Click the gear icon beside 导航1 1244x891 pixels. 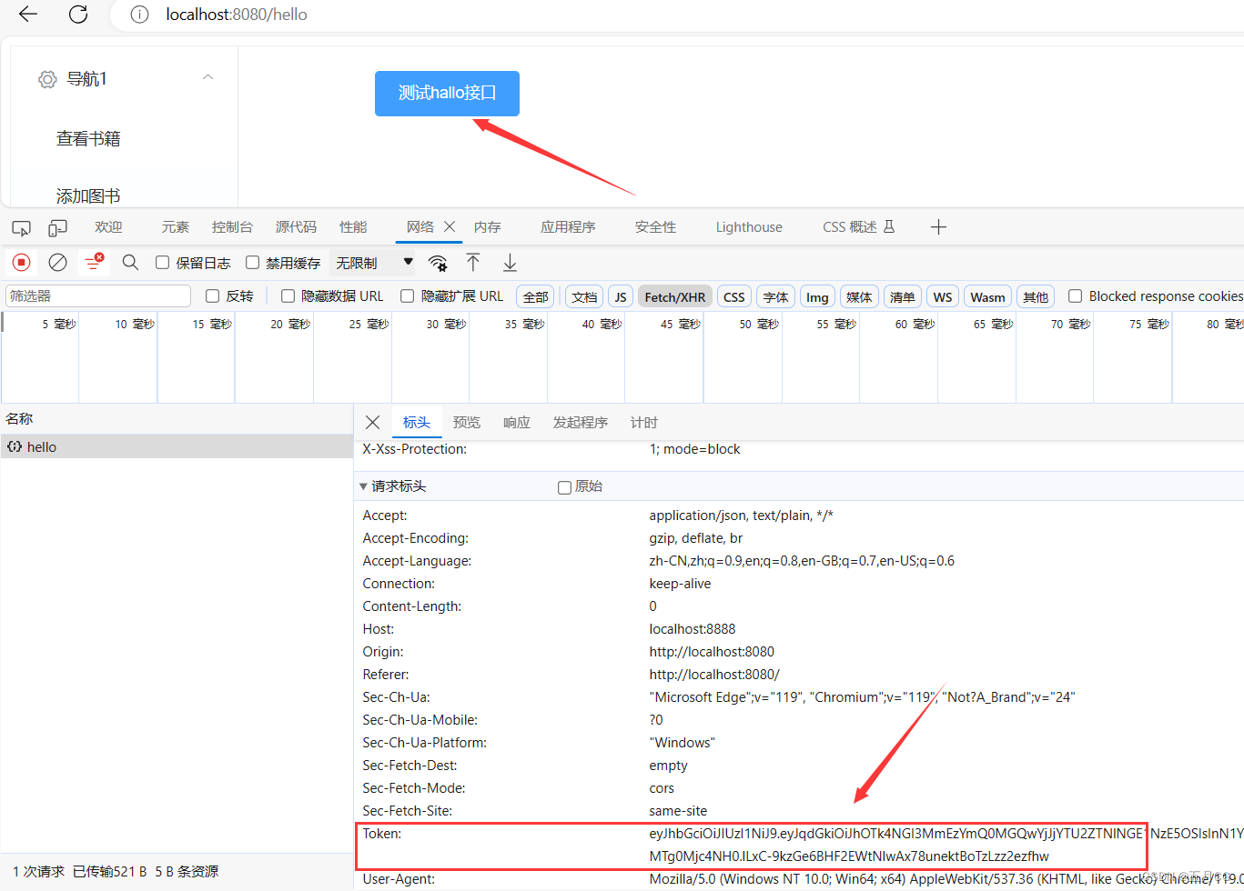click(47, 79)
